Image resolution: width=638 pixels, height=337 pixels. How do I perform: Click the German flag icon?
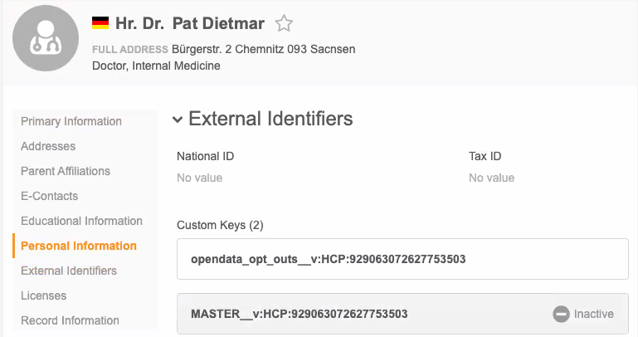pos(100,24)
